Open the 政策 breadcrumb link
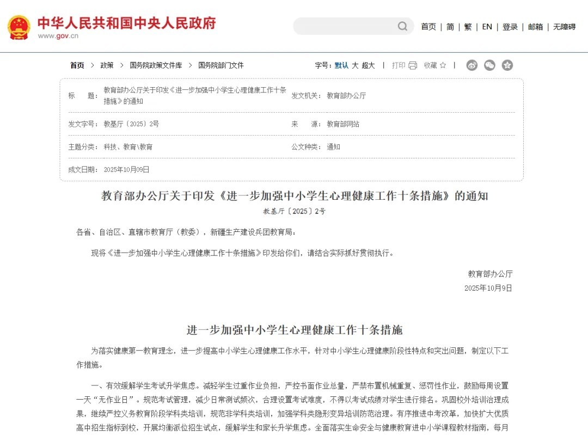Viewport: 588px width, 435px height. coord(107,65)
